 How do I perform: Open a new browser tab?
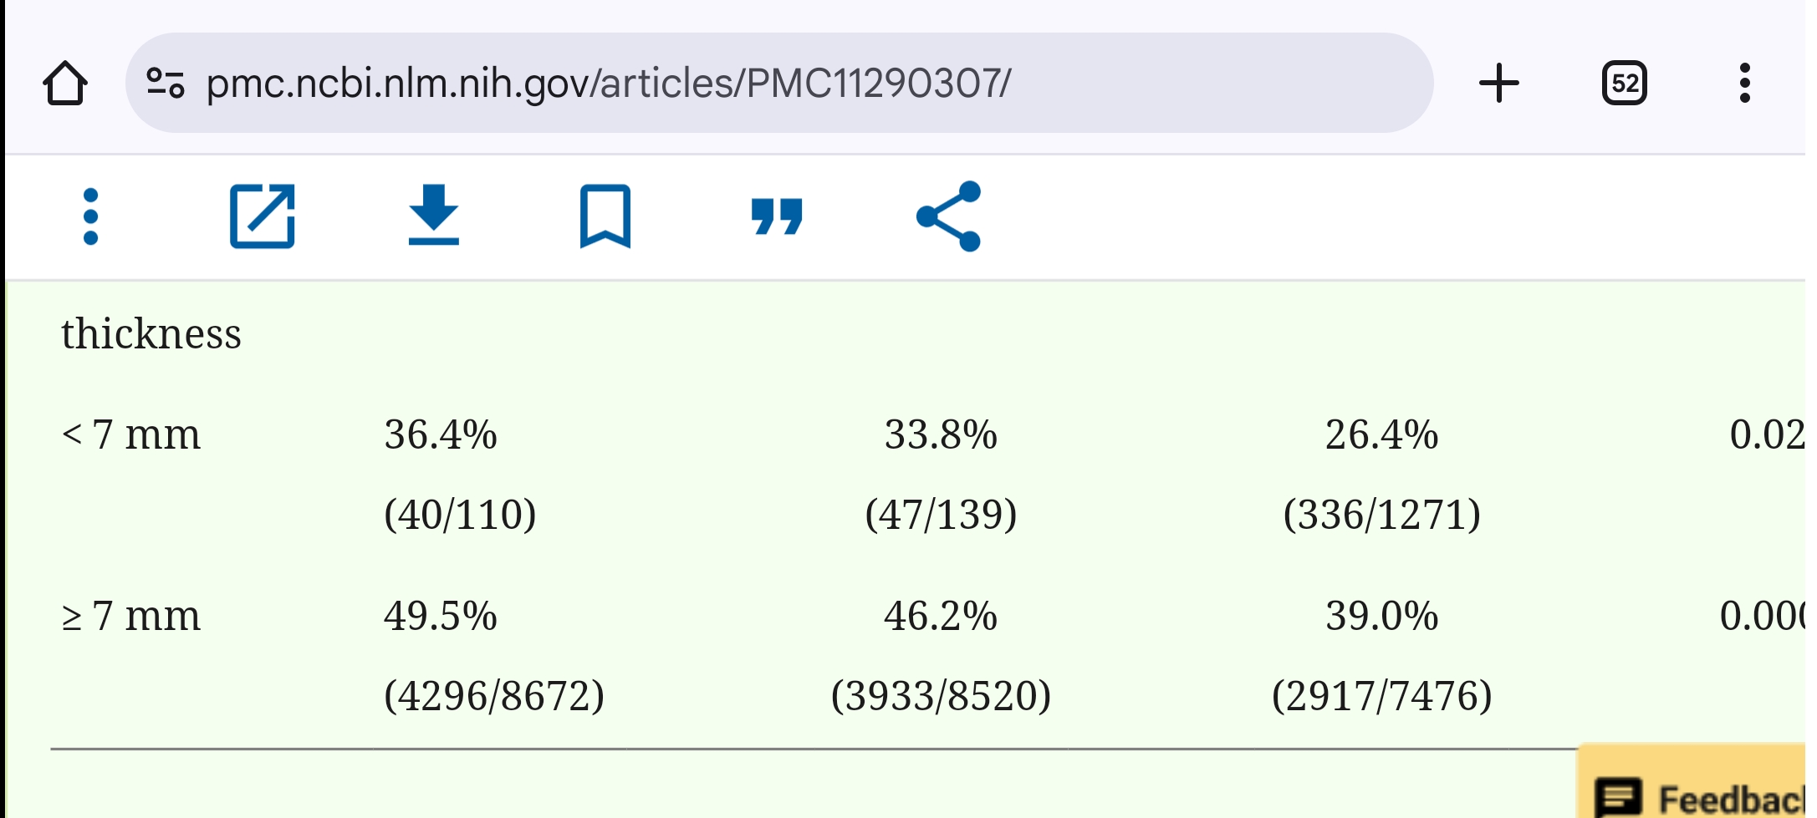tap(1498, 84)
